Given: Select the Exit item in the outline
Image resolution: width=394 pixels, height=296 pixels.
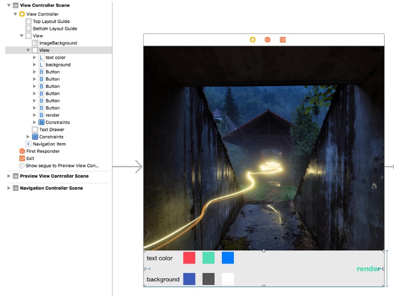Looking at the screenshot, I should (30, 158).
